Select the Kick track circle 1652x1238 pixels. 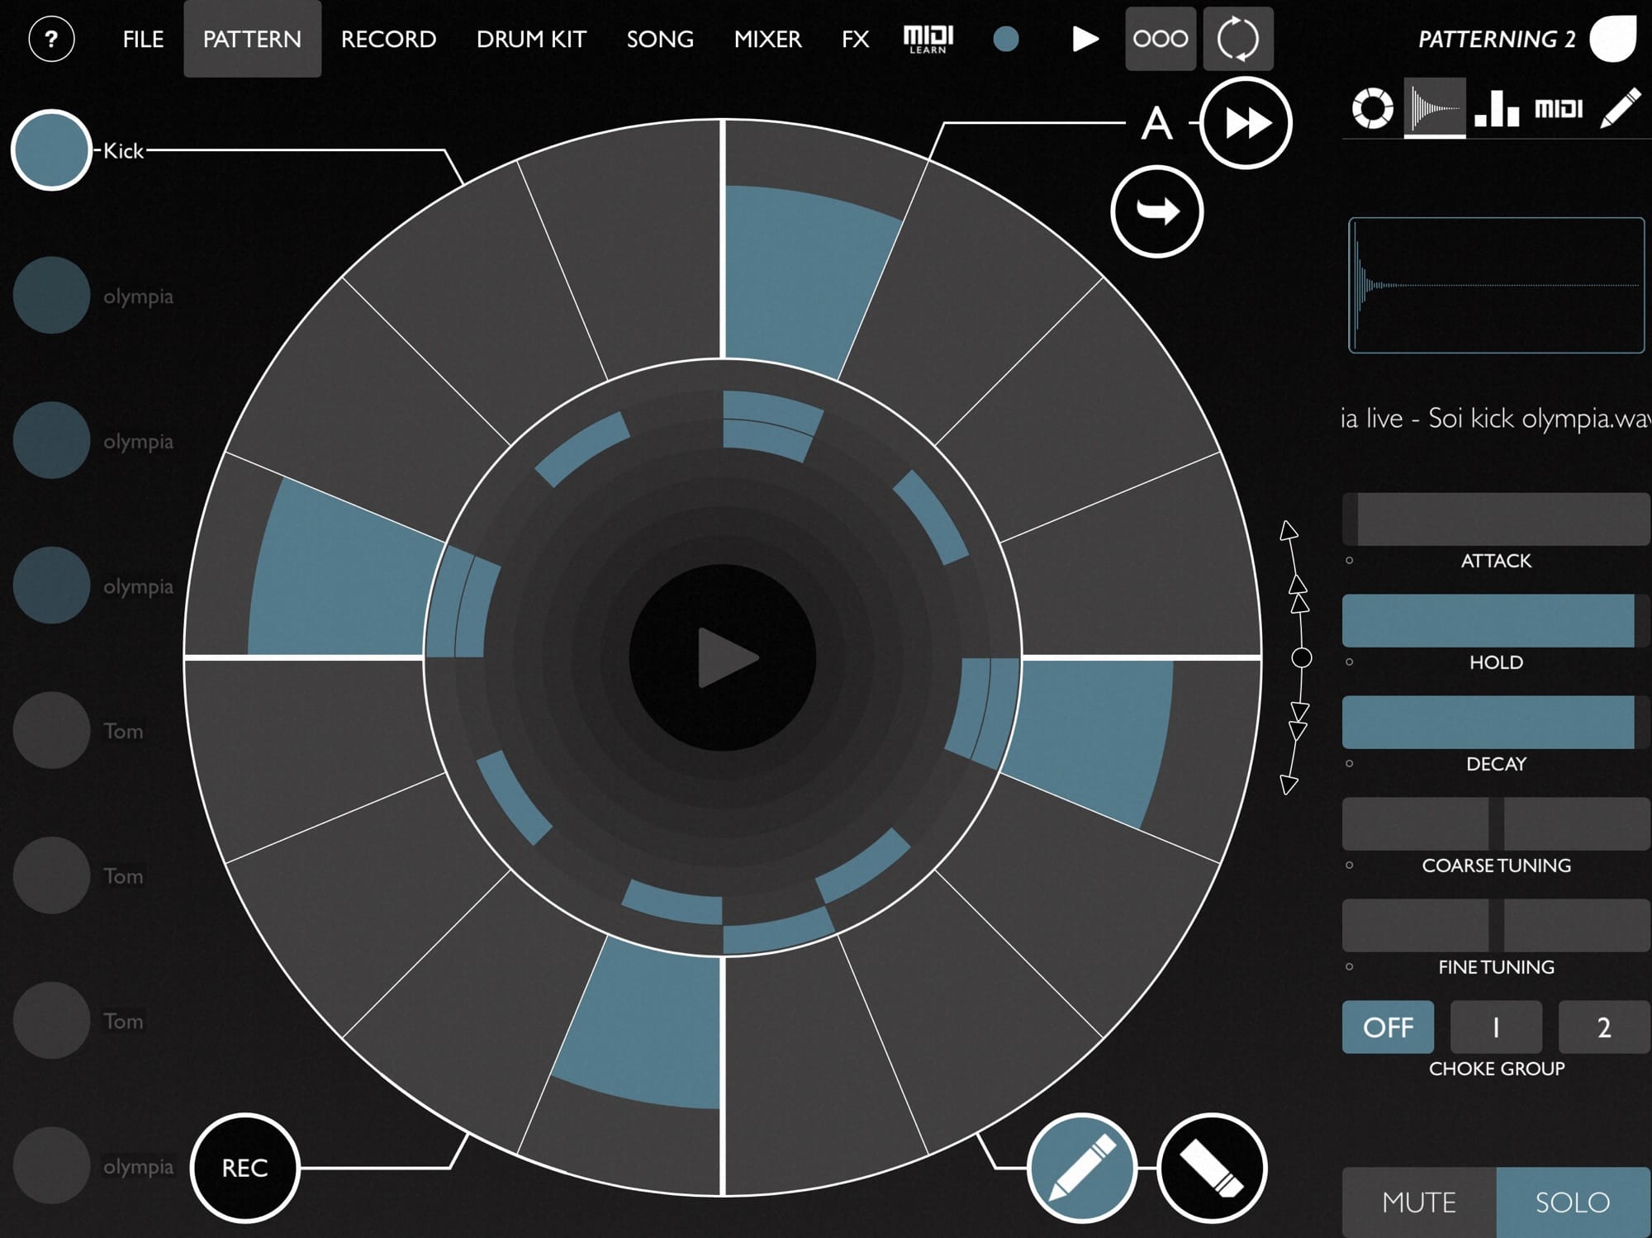pyautogui.click(x=51, y=150)
